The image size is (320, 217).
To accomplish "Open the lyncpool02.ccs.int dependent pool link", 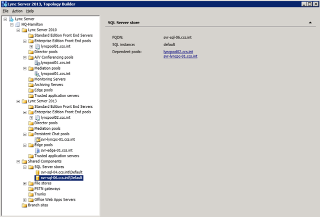I will [x=178, y=52].
